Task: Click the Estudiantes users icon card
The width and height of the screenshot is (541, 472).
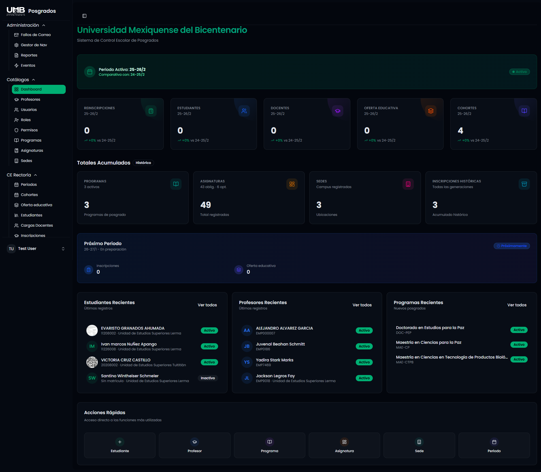Action: (244, 111)
